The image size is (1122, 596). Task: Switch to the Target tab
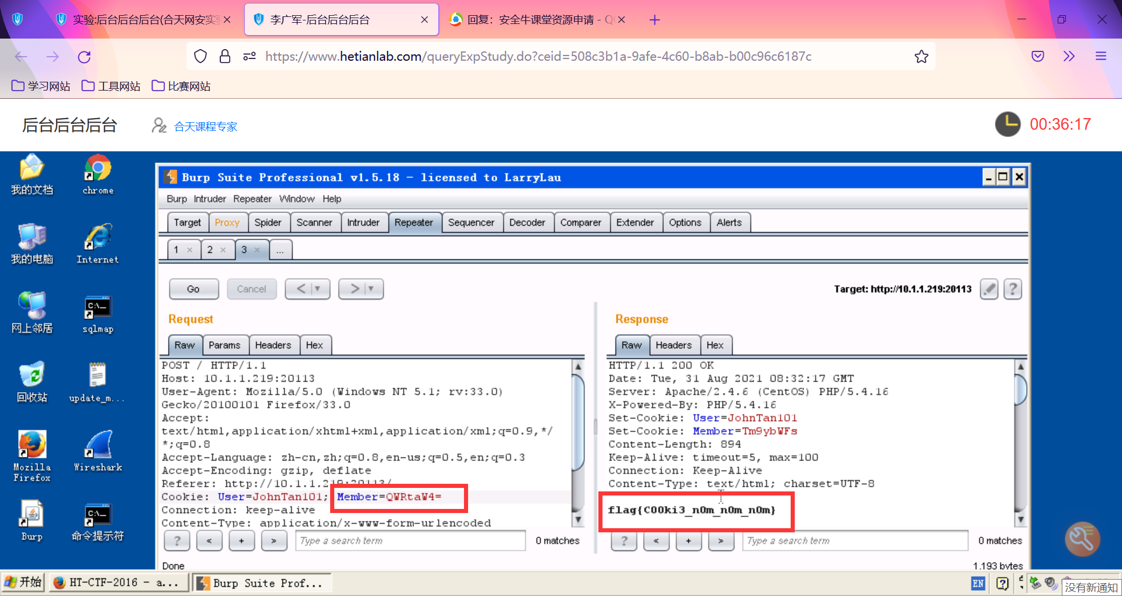pyautogui.click(x=187, y=223)
